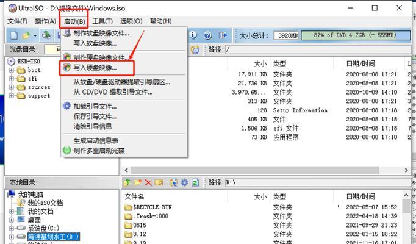Click the local Up directory green arrow icon
This screenshot has width=416, height=244.
click(x=127, y=182)
